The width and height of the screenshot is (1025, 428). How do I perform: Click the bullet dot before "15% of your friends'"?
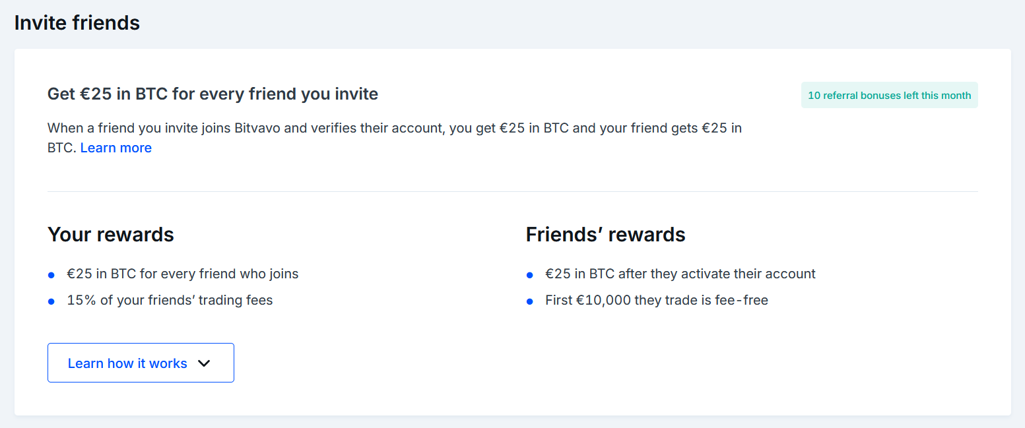[51, 301]
